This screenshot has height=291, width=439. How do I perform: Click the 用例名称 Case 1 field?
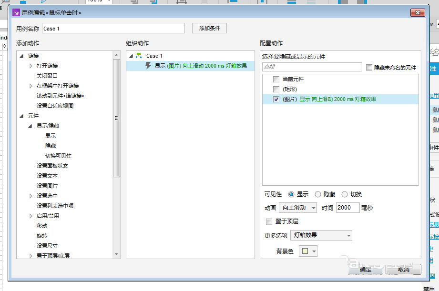[113, 29]
